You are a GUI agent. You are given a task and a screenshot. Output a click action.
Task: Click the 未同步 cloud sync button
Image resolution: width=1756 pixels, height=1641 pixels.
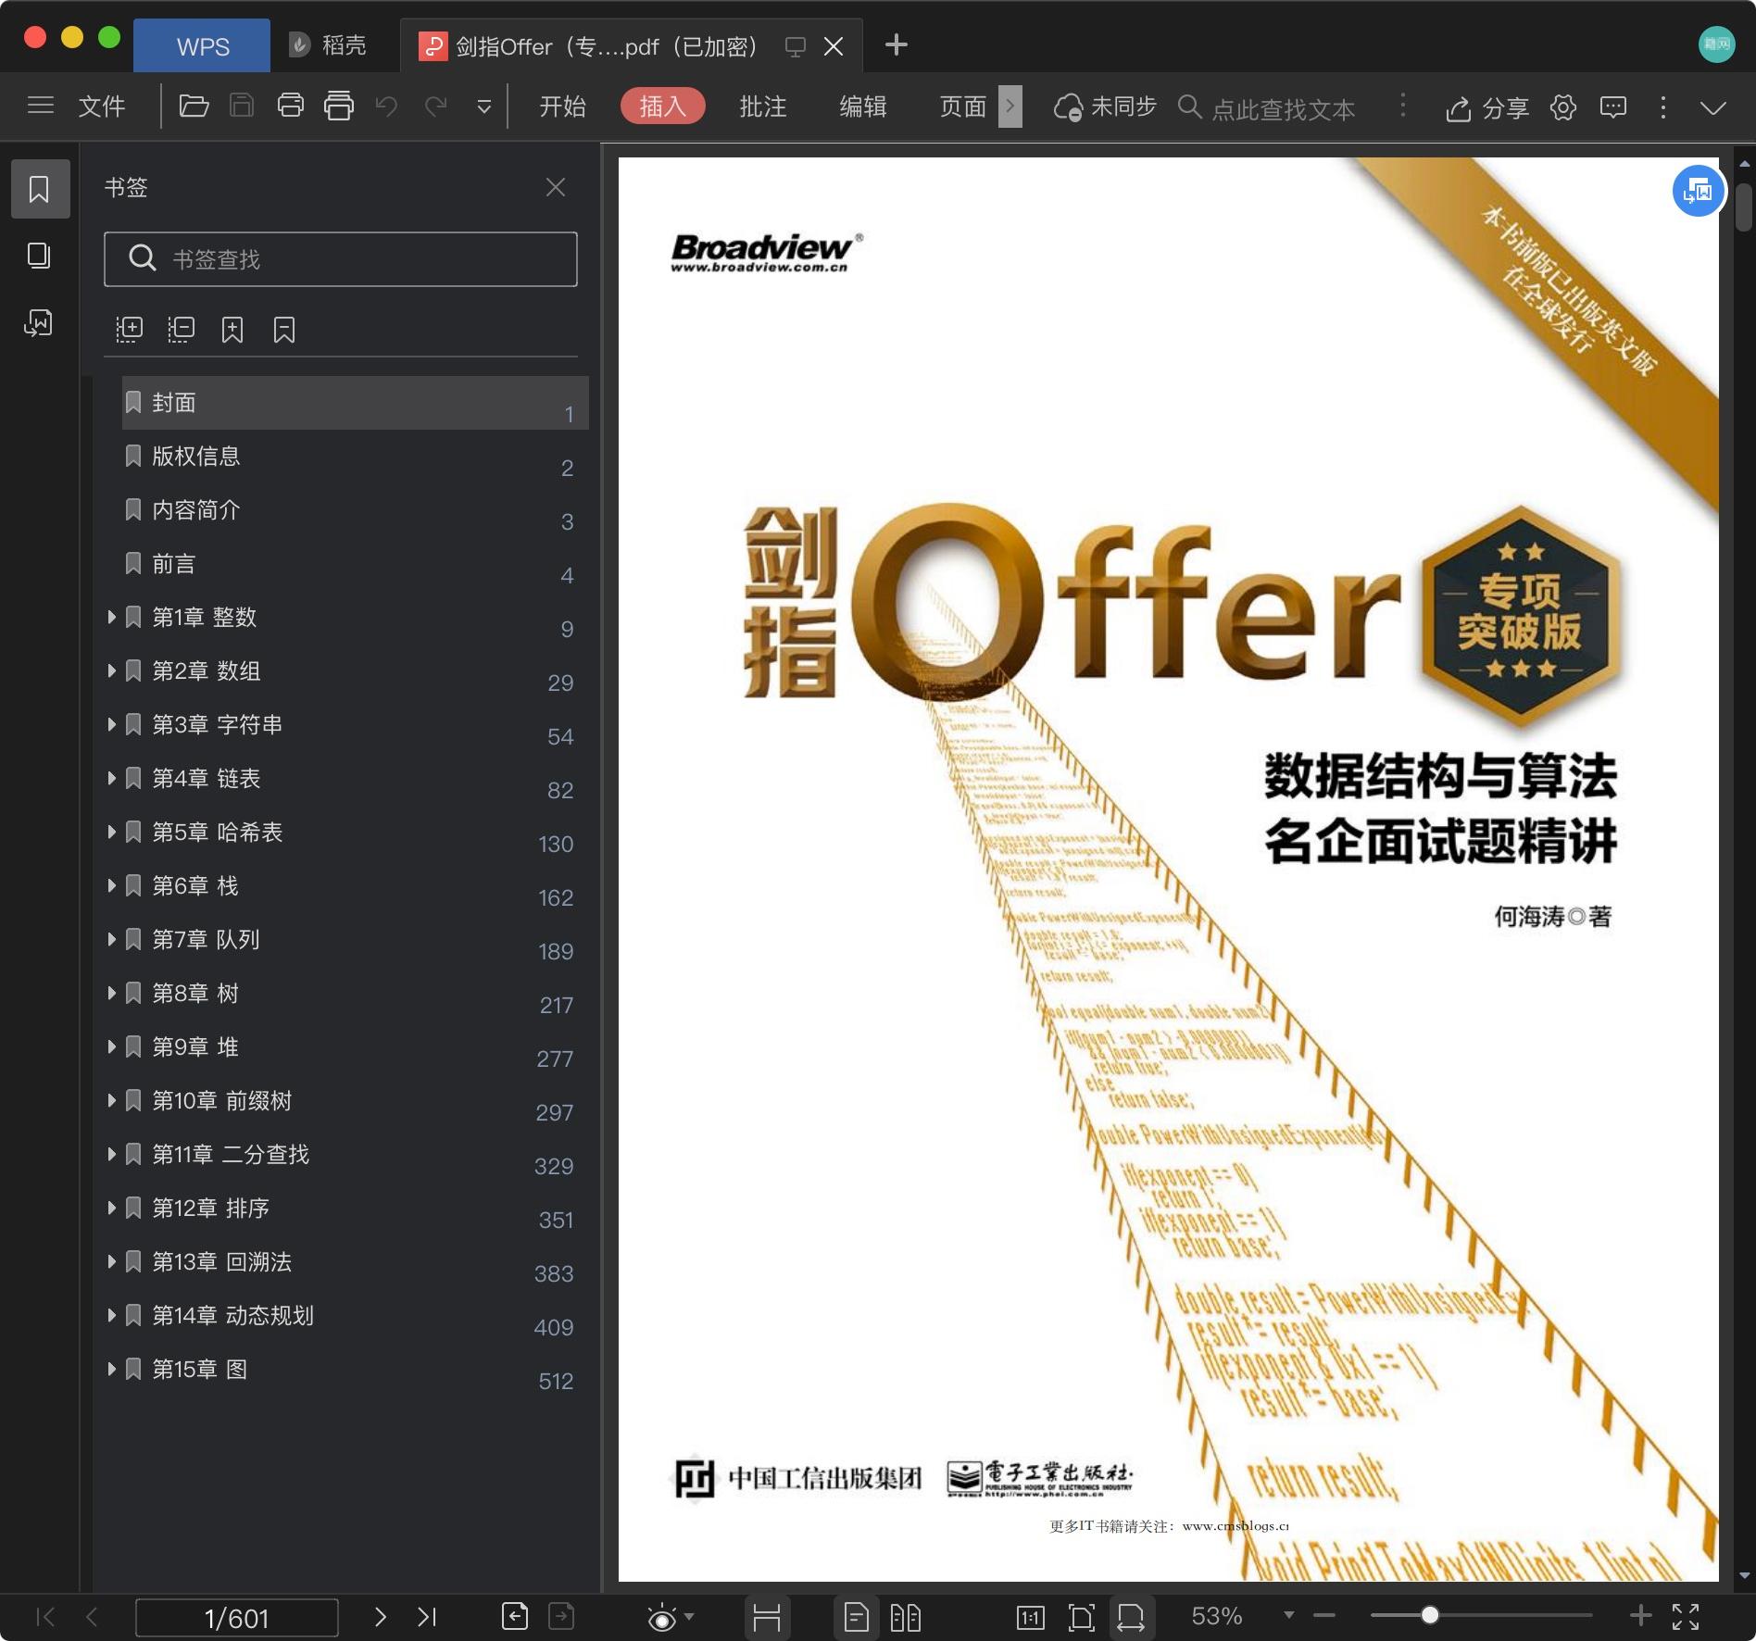point(1106,107)
